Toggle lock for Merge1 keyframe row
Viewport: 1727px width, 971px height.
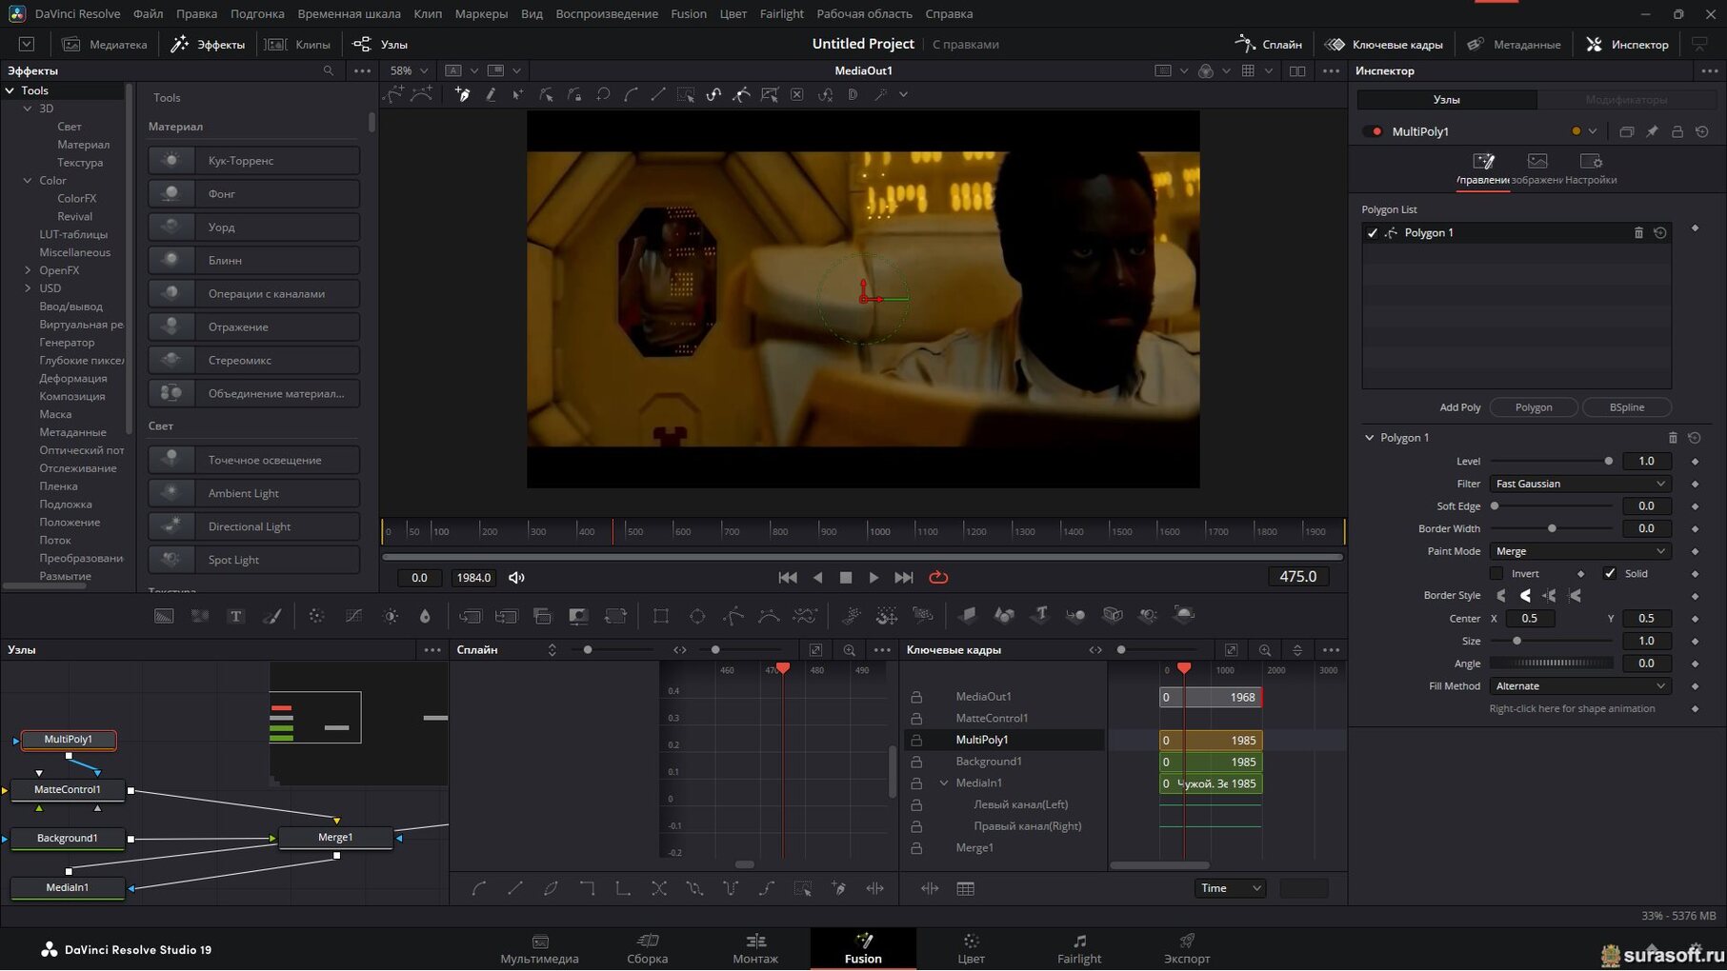point(916,848)
